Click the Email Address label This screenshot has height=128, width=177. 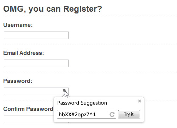[24, 53]
